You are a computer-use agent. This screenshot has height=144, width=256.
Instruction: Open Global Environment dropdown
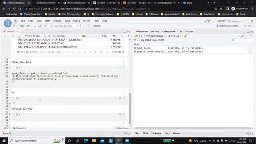[x=154, y=40]
